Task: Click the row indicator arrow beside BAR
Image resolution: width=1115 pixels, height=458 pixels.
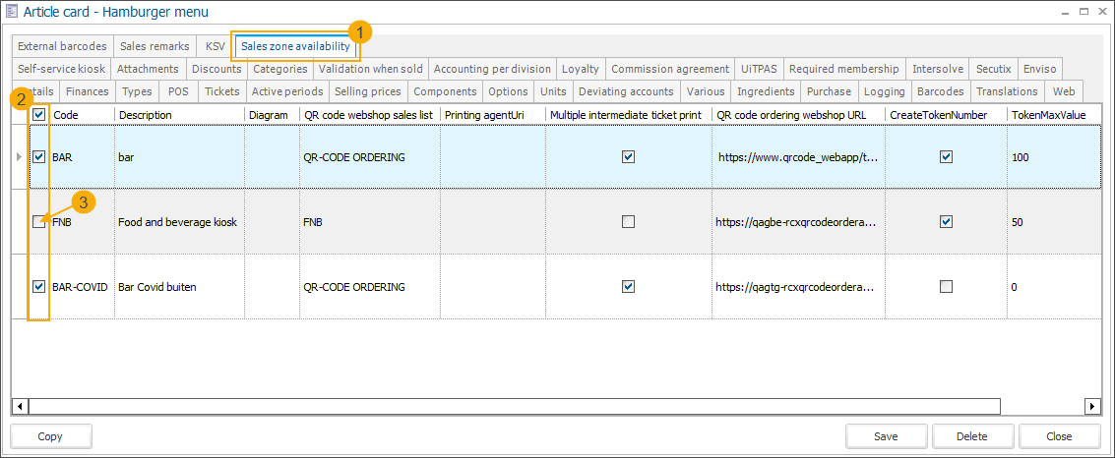Action: click(20, 156)
